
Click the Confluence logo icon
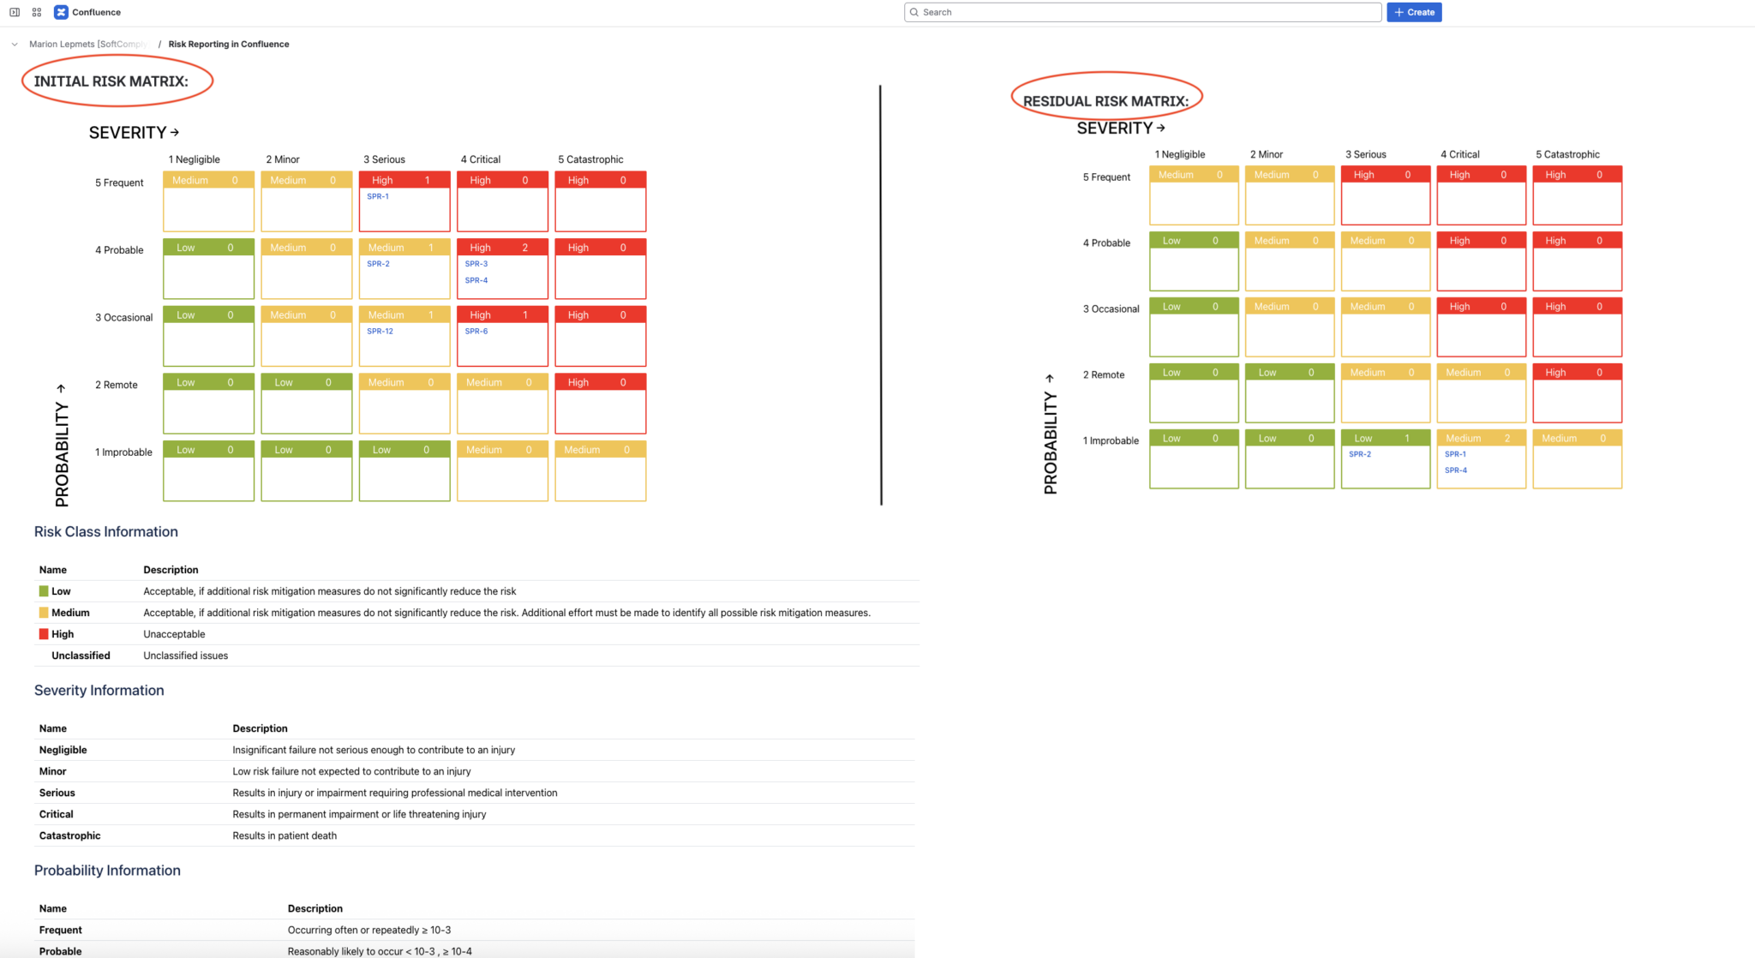coord(61,12)
